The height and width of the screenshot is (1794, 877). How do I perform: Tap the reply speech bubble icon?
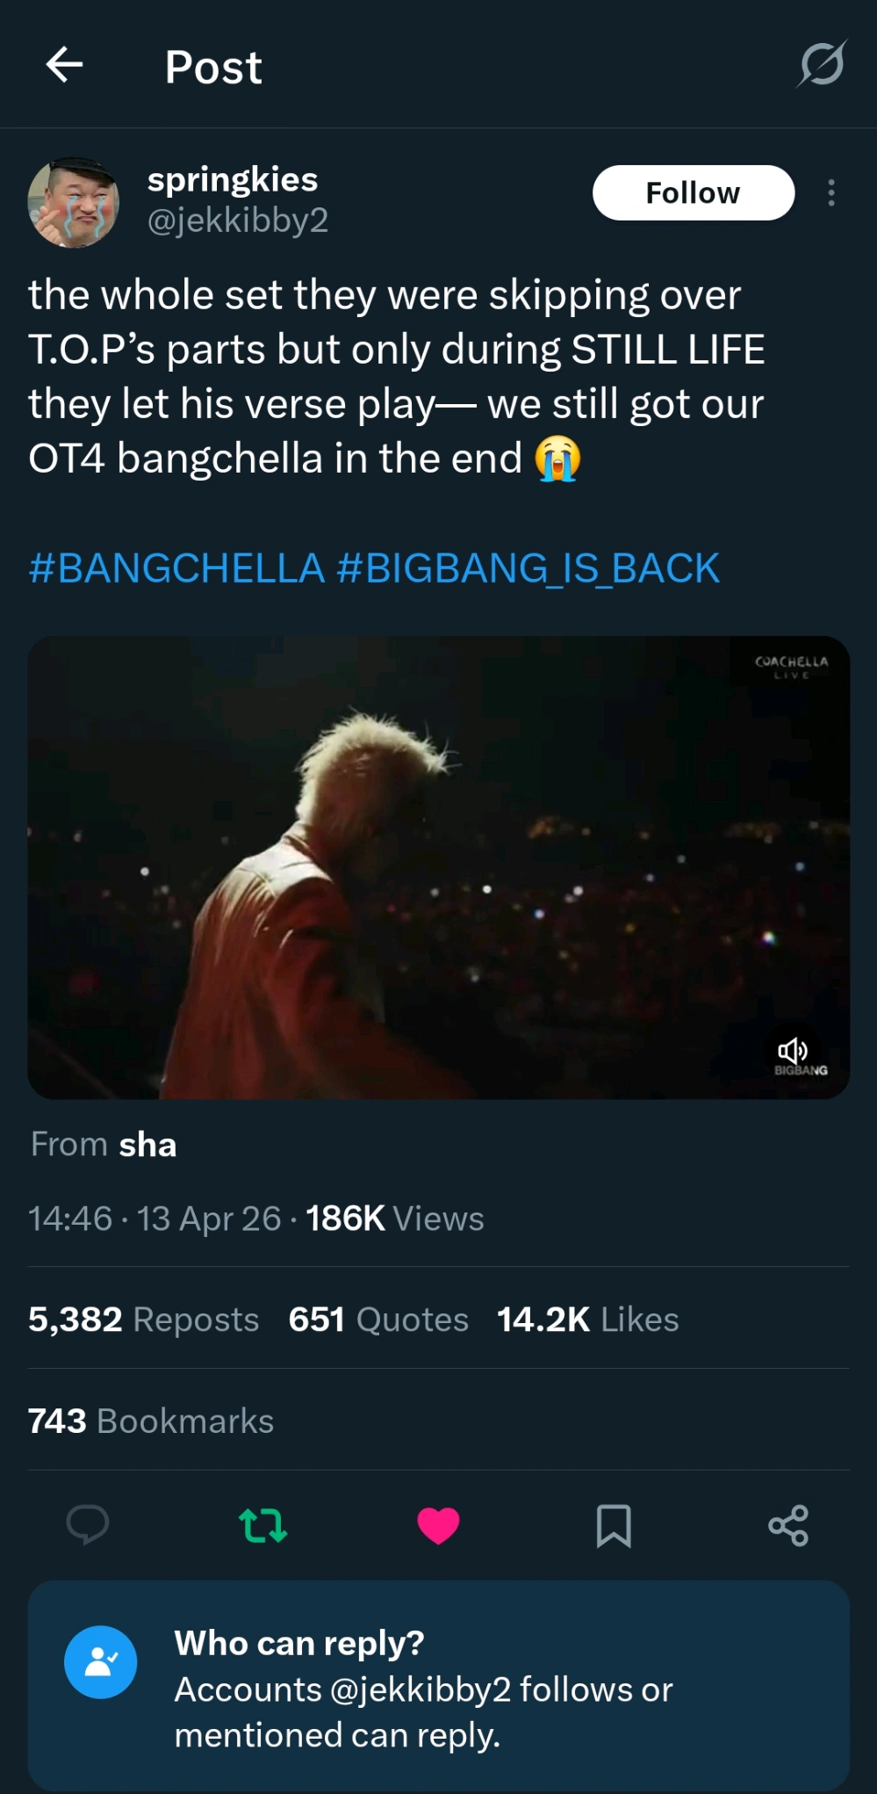[88, 1525]
